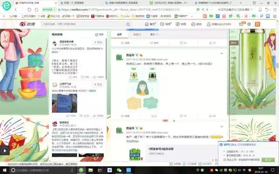Open the 百雀羚 account name on first post

130,55
